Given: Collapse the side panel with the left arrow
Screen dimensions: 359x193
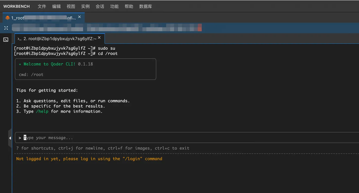Looking at the screenshot, I should pos(10,138).
